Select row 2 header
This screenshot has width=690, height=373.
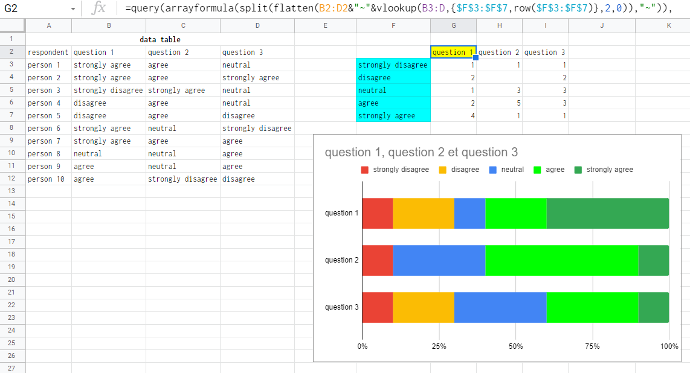pyautogui.click(x=12, y=52)
